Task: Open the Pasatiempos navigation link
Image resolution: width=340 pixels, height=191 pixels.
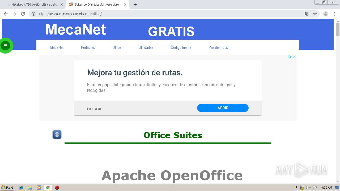Action: [x=218, y=47]
